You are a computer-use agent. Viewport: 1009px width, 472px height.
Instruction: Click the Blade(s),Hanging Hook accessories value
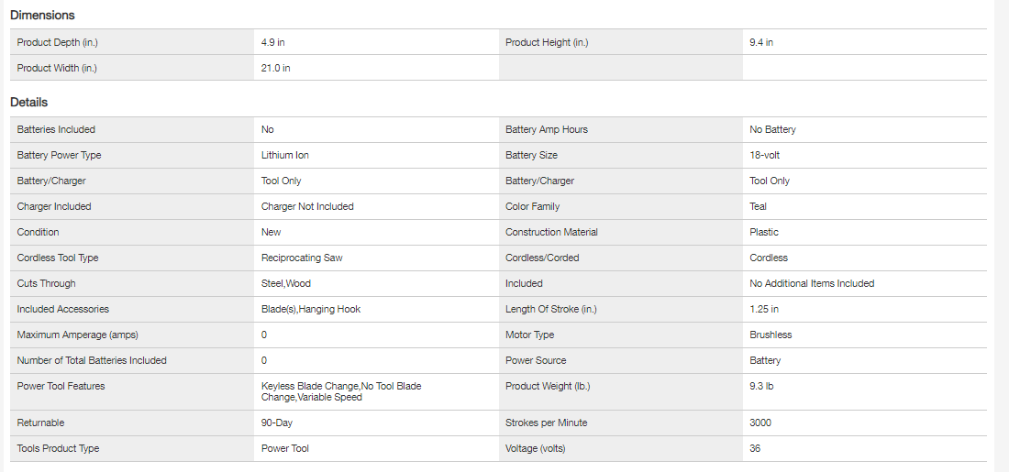click(311, 309)
